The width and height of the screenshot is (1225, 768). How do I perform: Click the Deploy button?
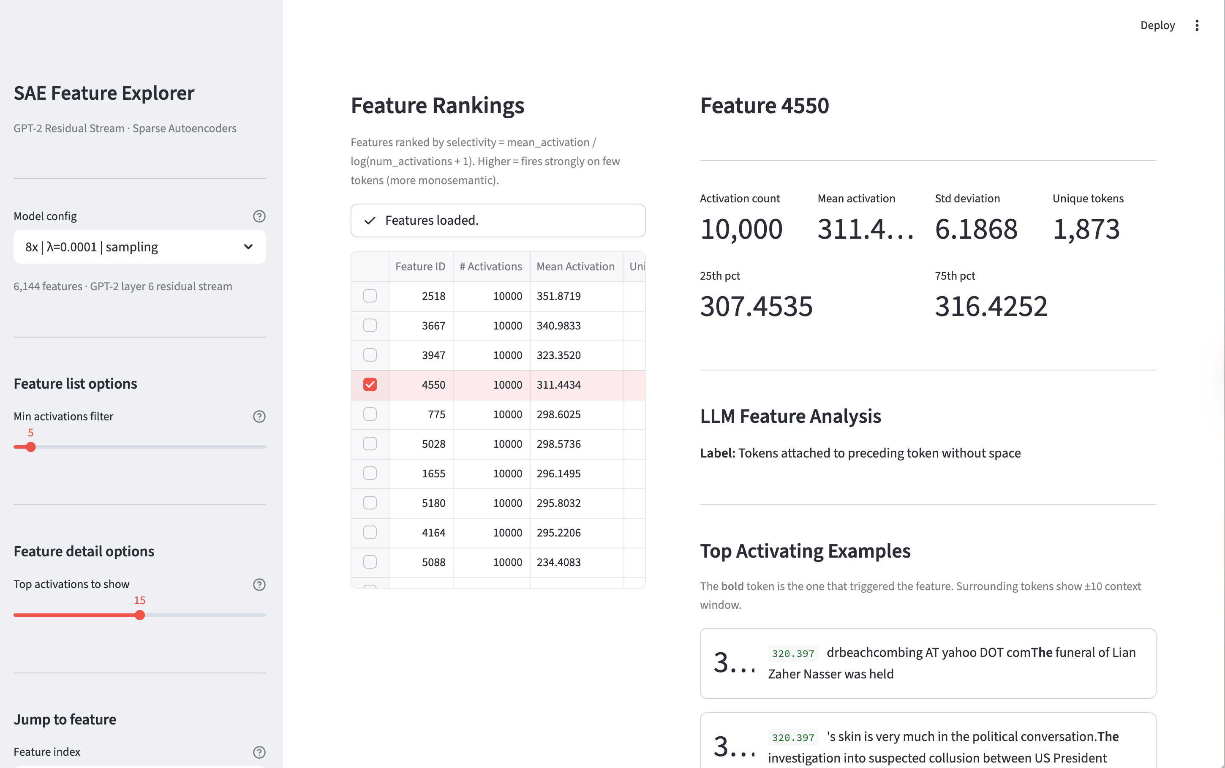(1157, 25)
